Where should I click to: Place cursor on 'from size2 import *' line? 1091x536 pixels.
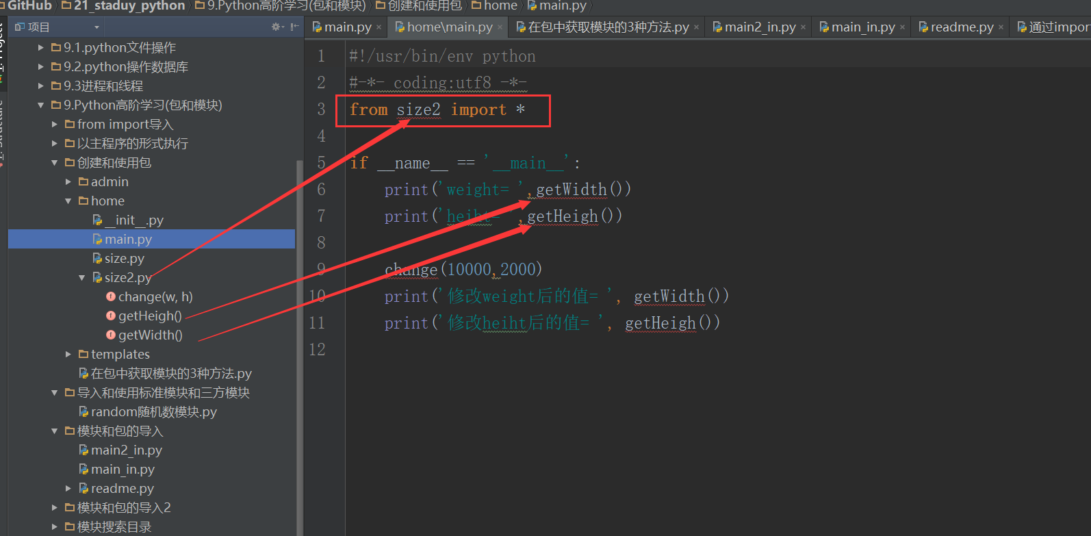pyautogui.click(x=437, y=110)
